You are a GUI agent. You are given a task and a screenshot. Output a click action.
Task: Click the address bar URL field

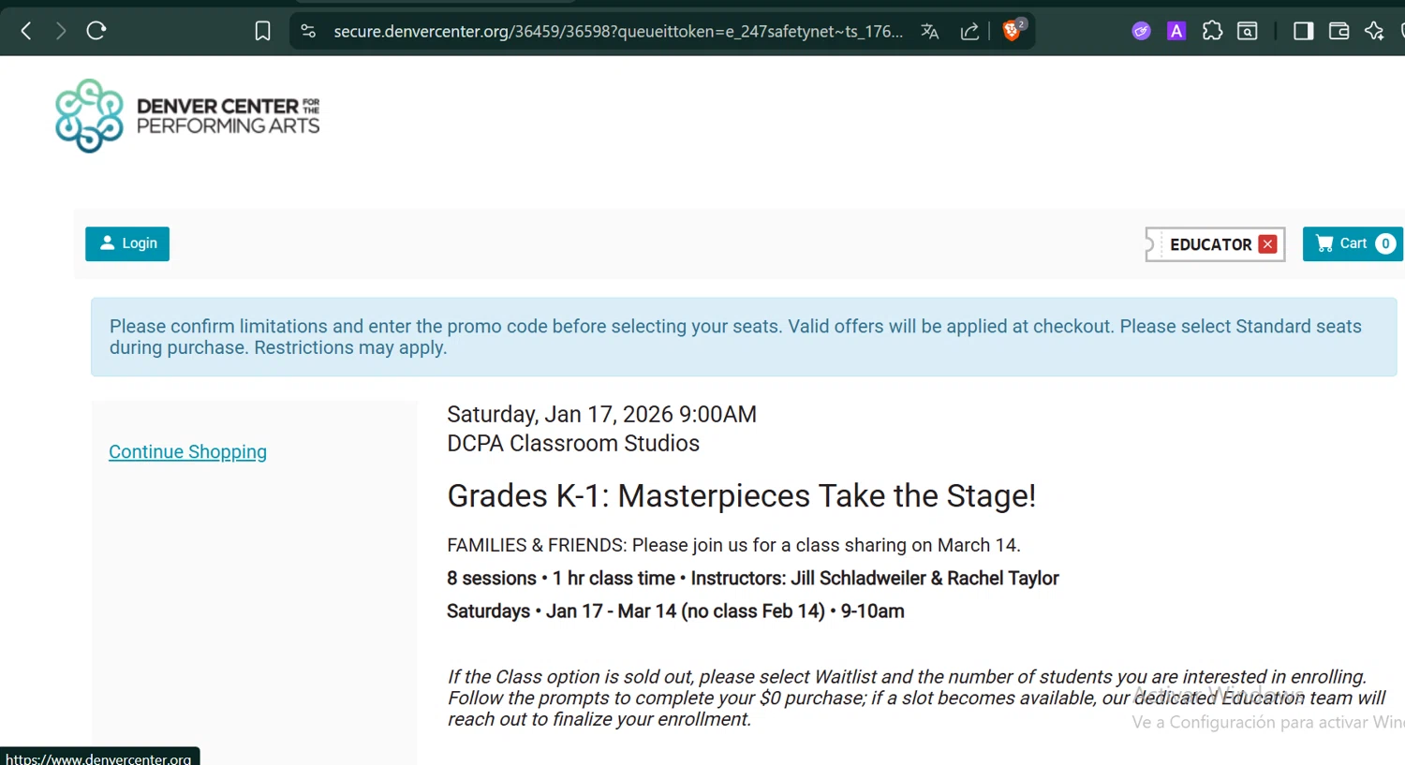point(618,31)
